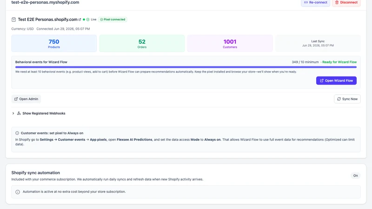372x209 pixels.
Task: Click the info icon beside Automation is active
Action: [18, 192]
